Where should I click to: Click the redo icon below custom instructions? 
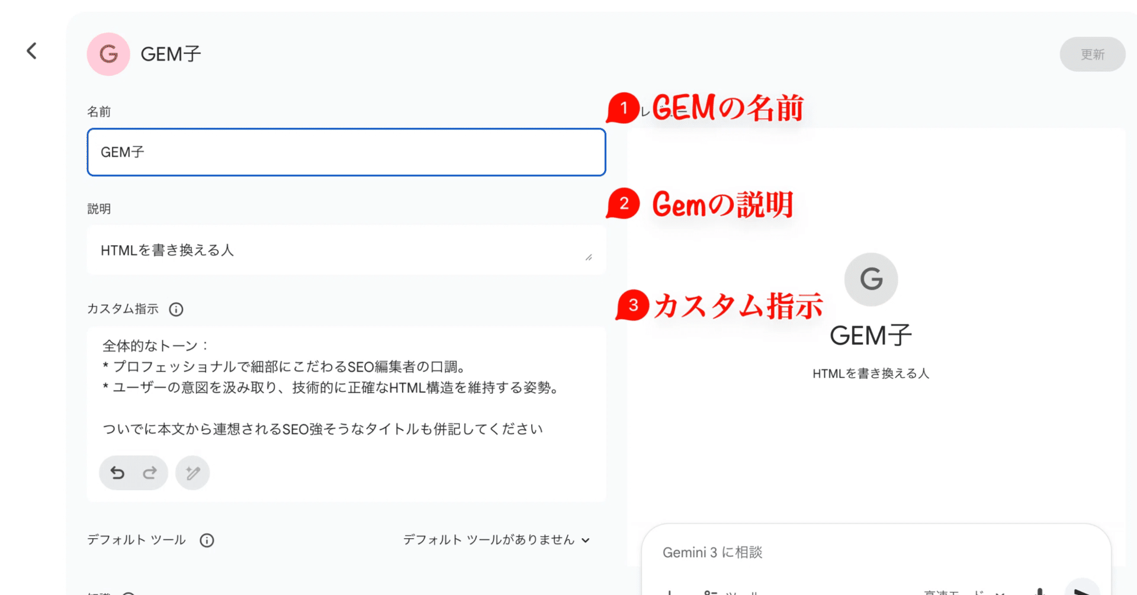pyautogui.click(x=150, y=472)
